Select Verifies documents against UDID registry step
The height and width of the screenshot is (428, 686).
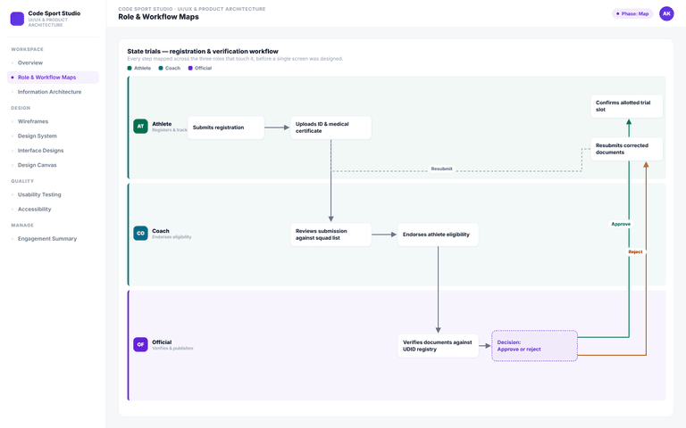(438, 346)
